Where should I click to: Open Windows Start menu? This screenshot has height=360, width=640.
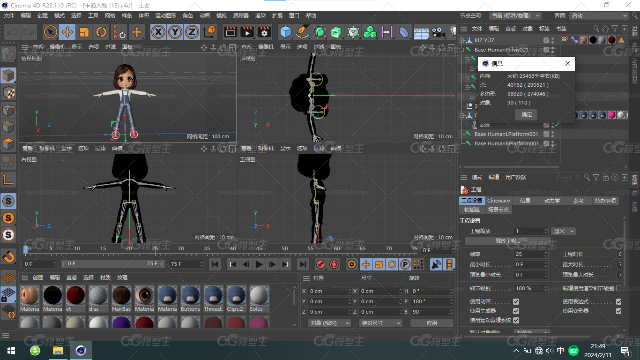pos(11,351)
